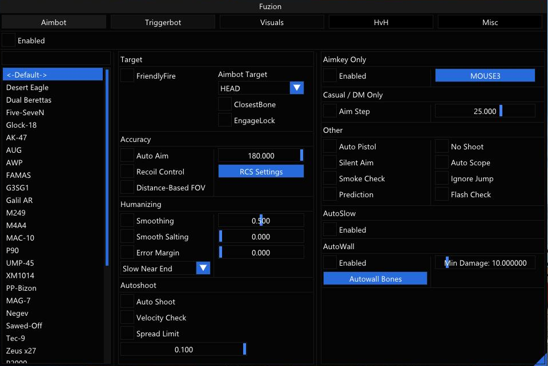Enable Error Margin checkbox
The width and height of the screenshot is (548, 366).
click(x=127, y=253)
